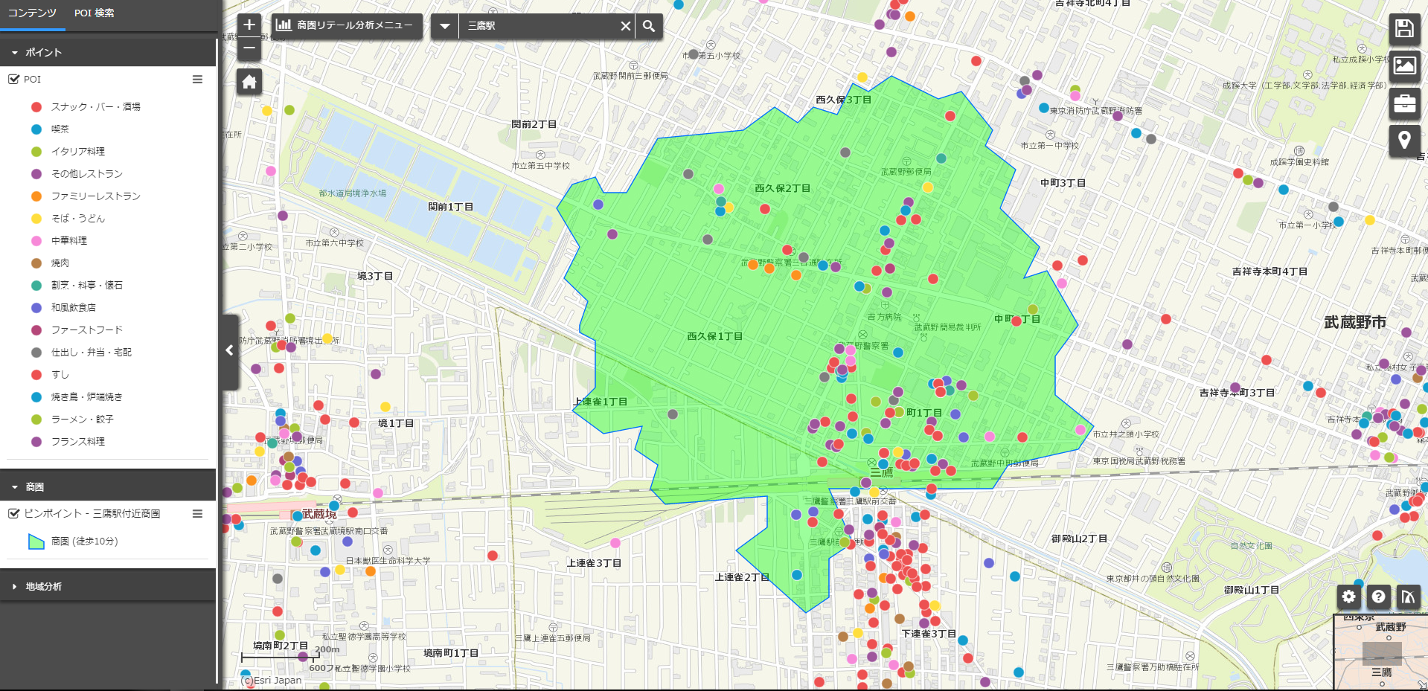Switch to the POI 検索 tab

coord(95,13)
